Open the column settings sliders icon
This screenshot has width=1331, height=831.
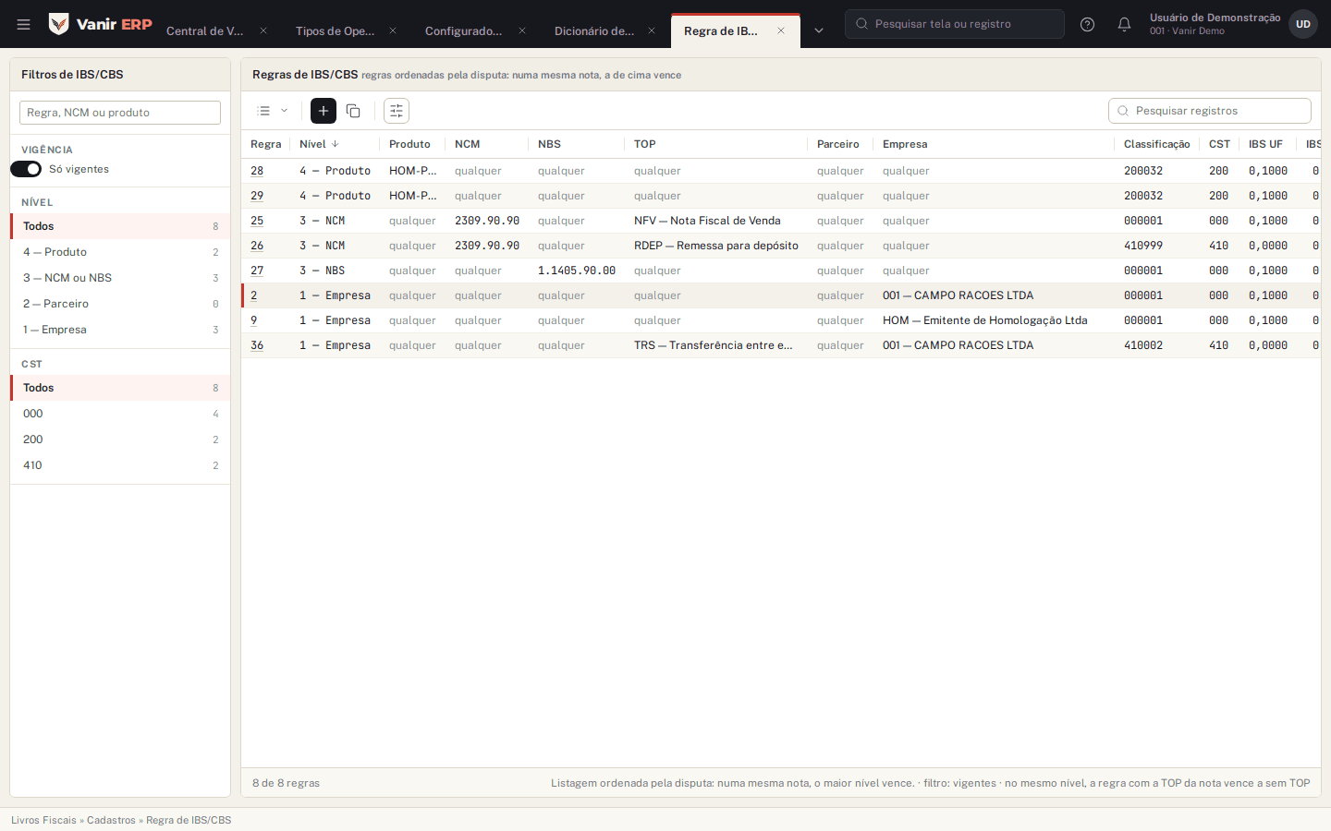pyautogui.click(x=397, y=111)
